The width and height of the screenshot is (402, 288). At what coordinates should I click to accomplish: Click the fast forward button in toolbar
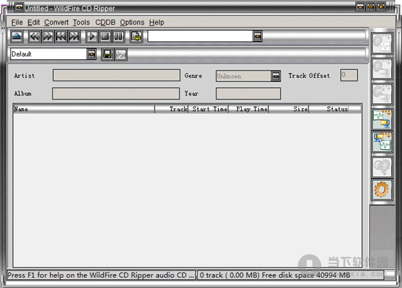48,36
